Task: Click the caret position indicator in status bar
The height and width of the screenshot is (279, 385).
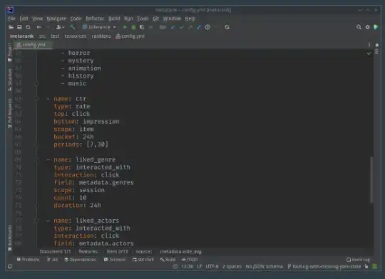Action: click(188, 266)
